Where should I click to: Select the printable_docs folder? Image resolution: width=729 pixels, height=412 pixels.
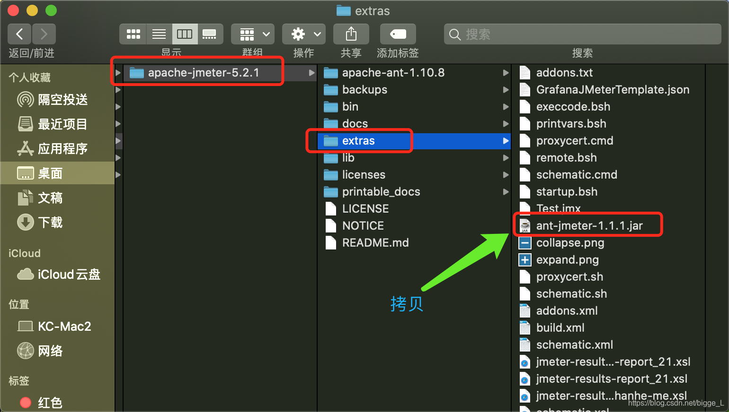pos(414,192)
